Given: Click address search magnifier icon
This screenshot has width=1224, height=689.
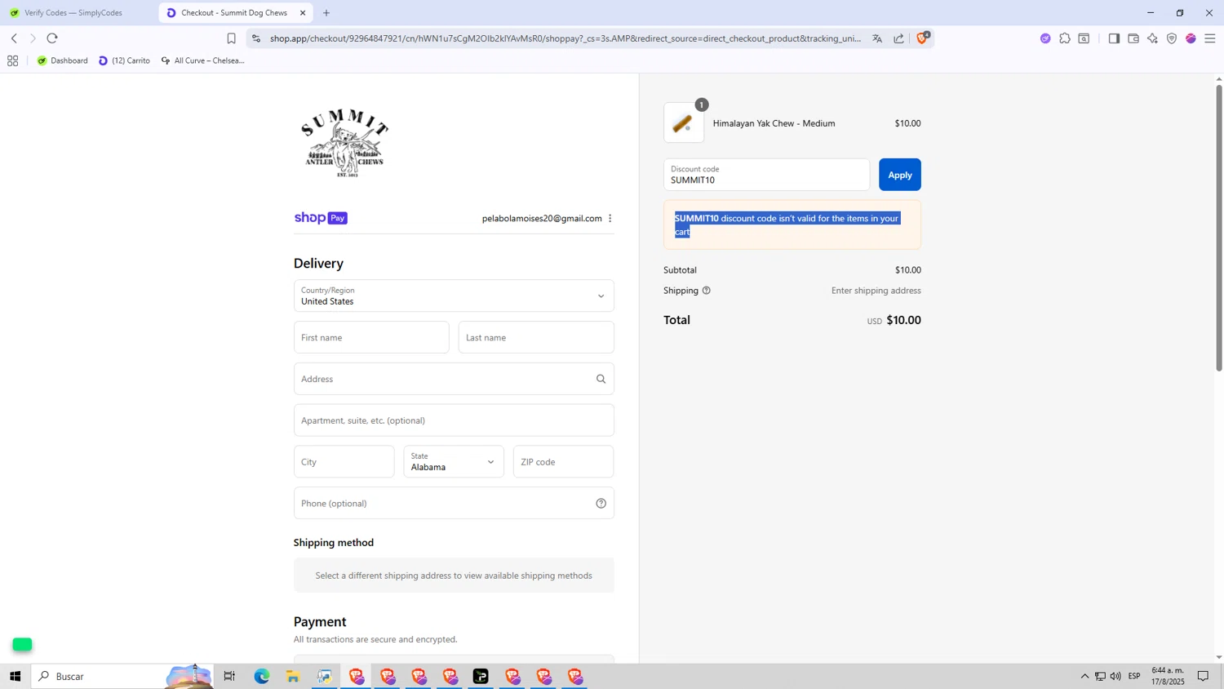Looking at the screenshot, I should pyautogui.click(x=601, y=379).
